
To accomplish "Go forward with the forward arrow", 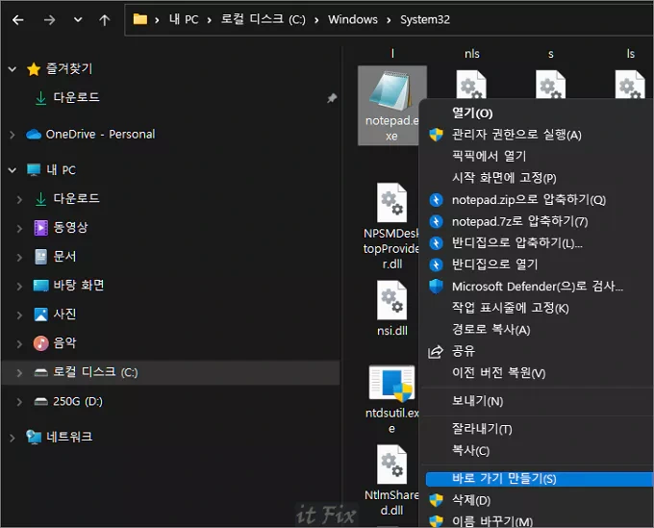I will tap(49, 19).
